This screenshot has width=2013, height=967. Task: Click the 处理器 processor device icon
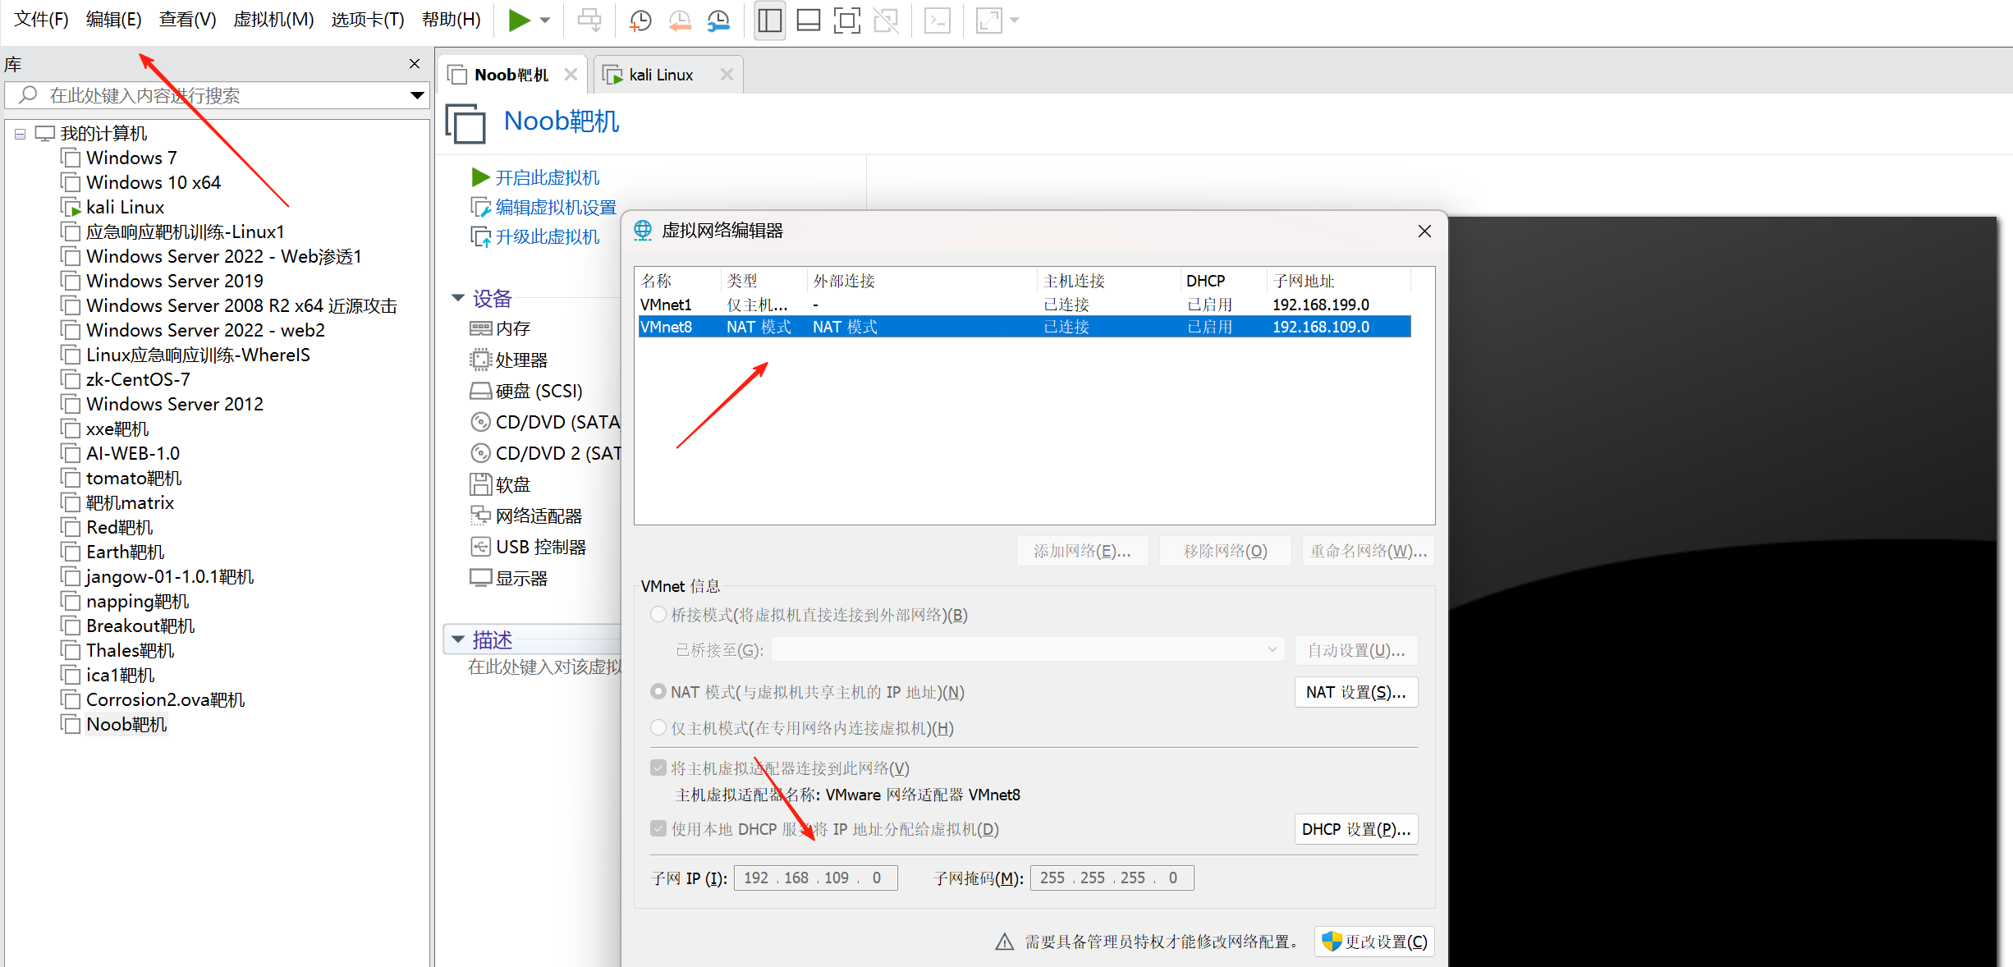pos(481,360)
